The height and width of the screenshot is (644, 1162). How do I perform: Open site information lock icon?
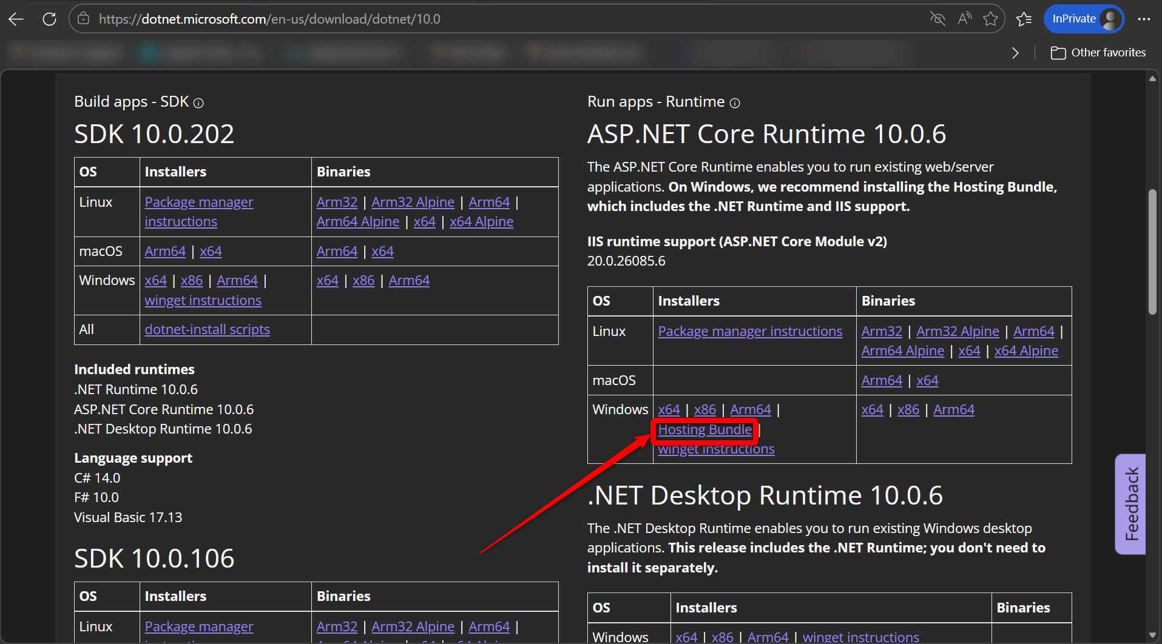(x=84, y=19)
